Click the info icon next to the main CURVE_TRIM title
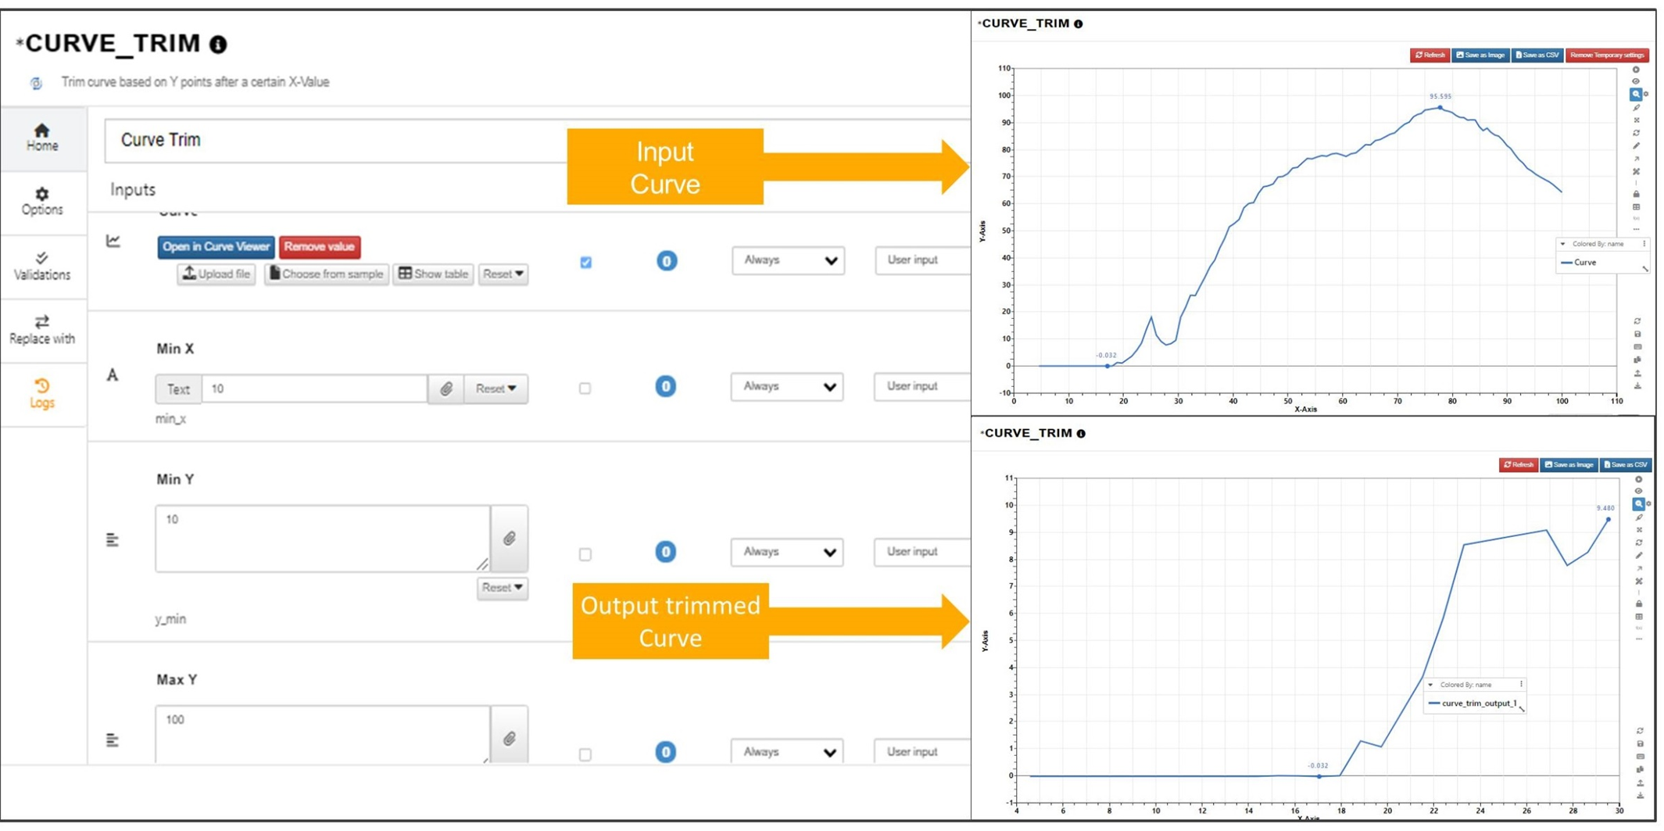1664x831 pixels. point(219,45)
